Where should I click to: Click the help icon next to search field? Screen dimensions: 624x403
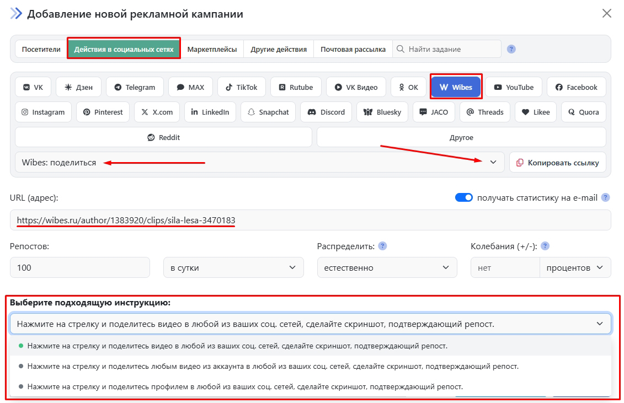click(x=511, y=49)
